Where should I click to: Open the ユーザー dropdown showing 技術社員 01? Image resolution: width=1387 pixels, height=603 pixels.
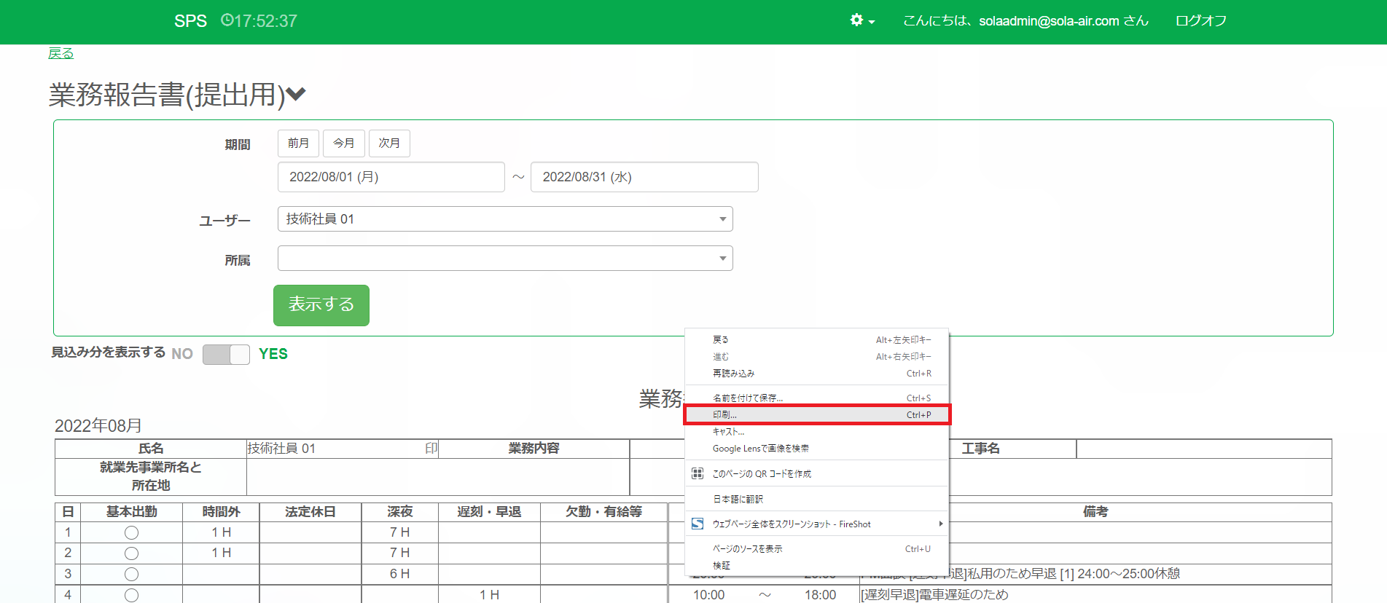[x=504, y=219]
